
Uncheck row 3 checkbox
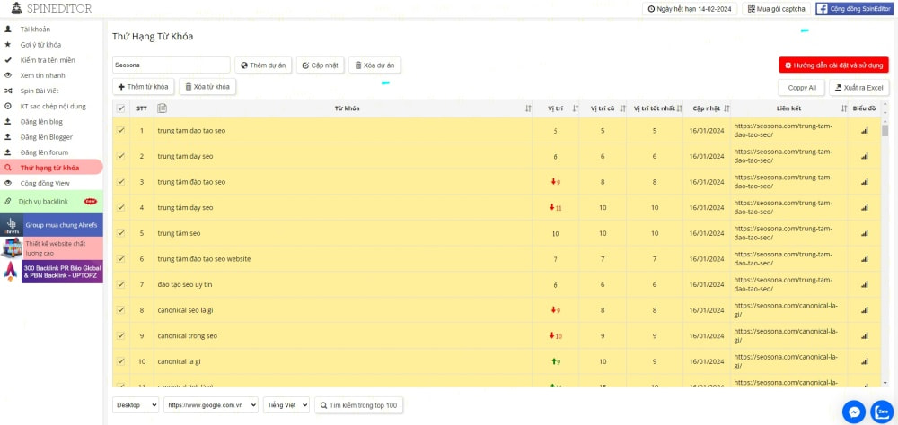121,182
